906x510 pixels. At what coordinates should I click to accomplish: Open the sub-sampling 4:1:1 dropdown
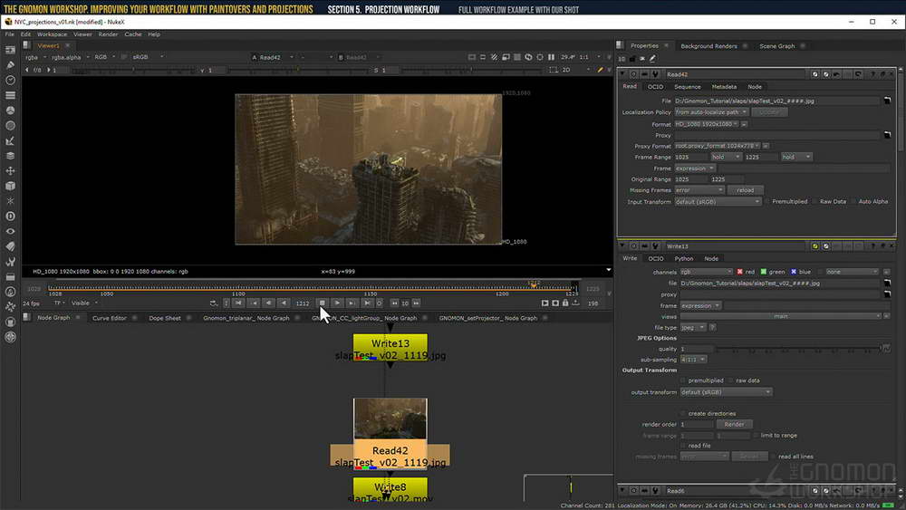[x=693, y=360]
